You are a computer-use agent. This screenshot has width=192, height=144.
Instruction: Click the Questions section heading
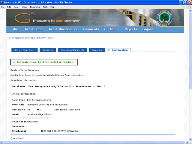(x=17, y=138)
